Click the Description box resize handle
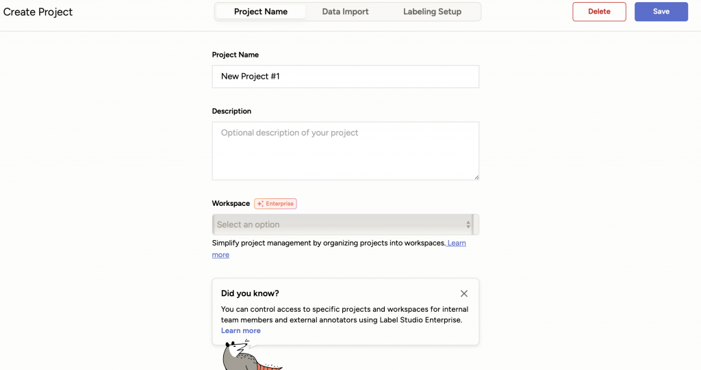 pyautogui.click(x=476, y=177)
